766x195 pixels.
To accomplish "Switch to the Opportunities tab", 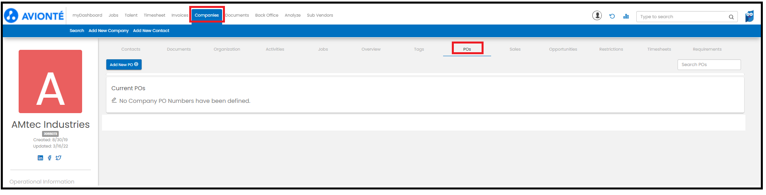I will (563, 49).
